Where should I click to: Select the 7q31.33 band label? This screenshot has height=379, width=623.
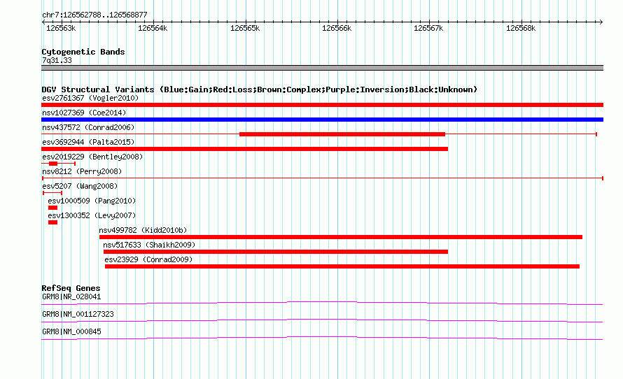click(x=57, y=60)
